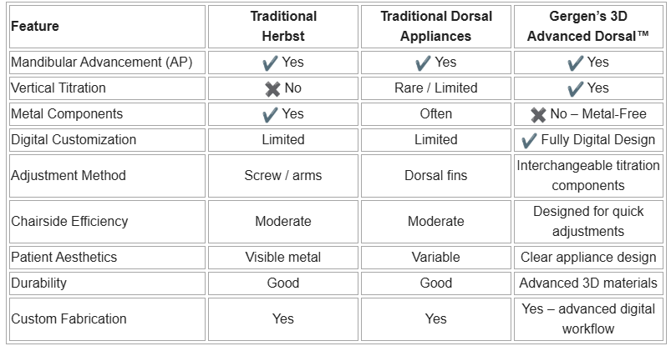Click the Custom Fabrication row label
The image size is (671, 346).
click(69, 319)
